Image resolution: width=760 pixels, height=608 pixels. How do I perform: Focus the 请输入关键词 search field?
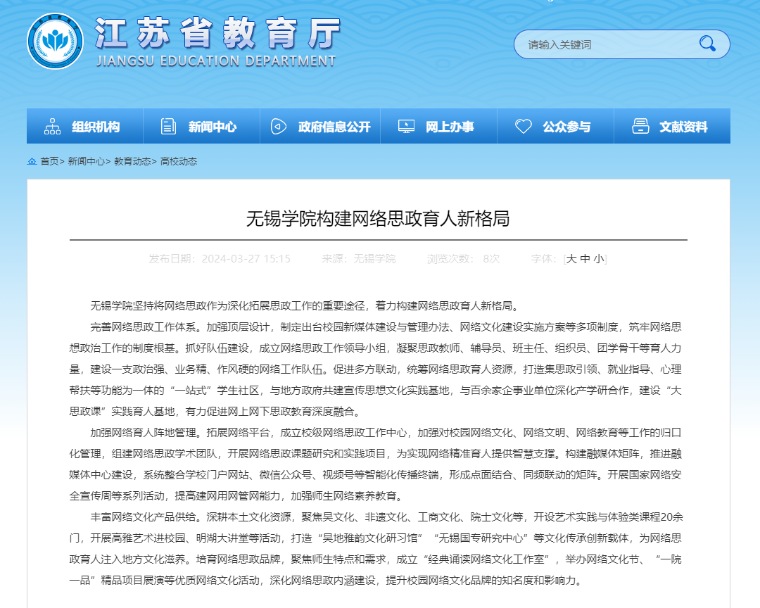pyautogui.click(x=605, y=45)
